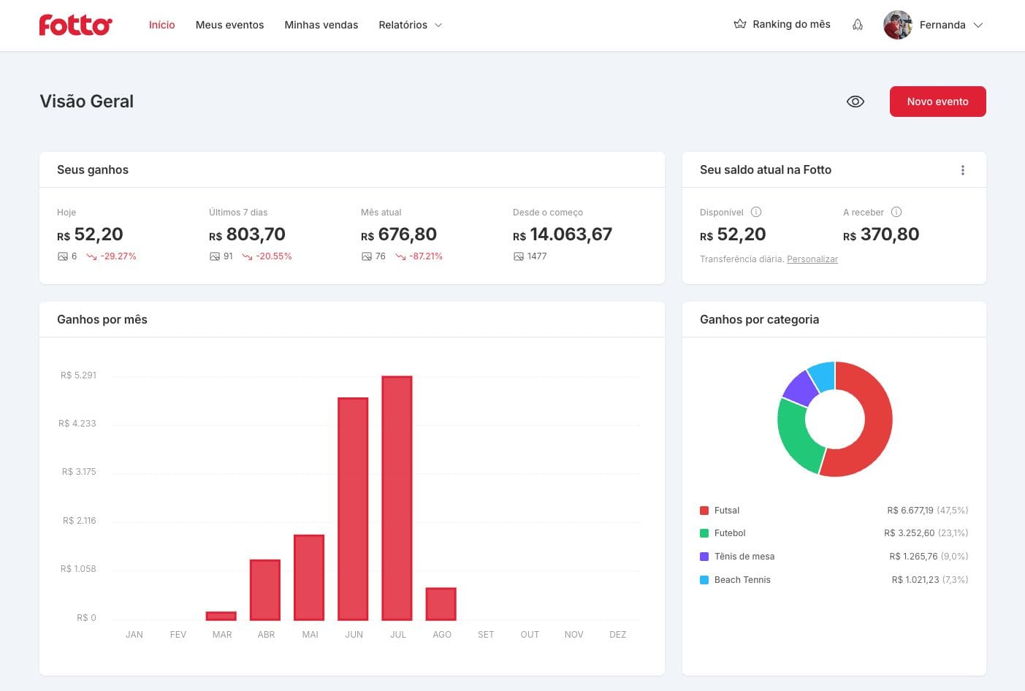Click the DEZ axis label
1025x691 pixels.
(618, 635)
